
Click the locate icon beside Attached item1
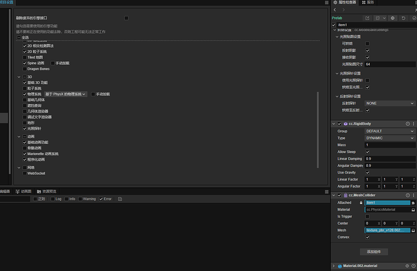pyautogui.click(x=413, y=203)
